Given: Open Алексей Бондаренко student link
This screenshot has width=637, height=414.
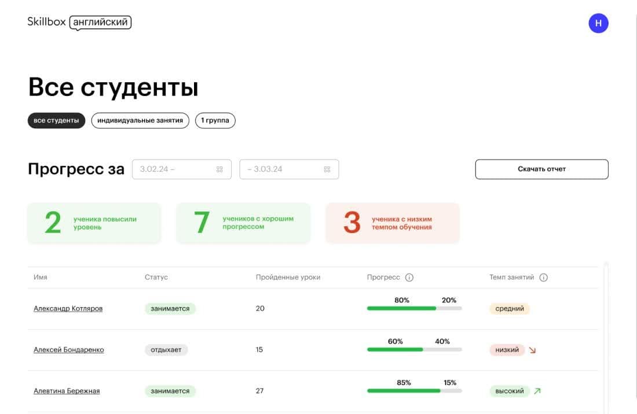Looking at the screenshot, I should pyautogui.click(x=69, y=350).
